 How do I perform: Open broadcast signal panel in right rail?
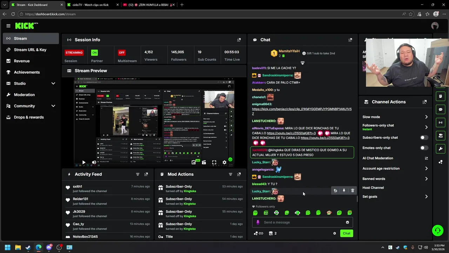(x=441, y=122)
